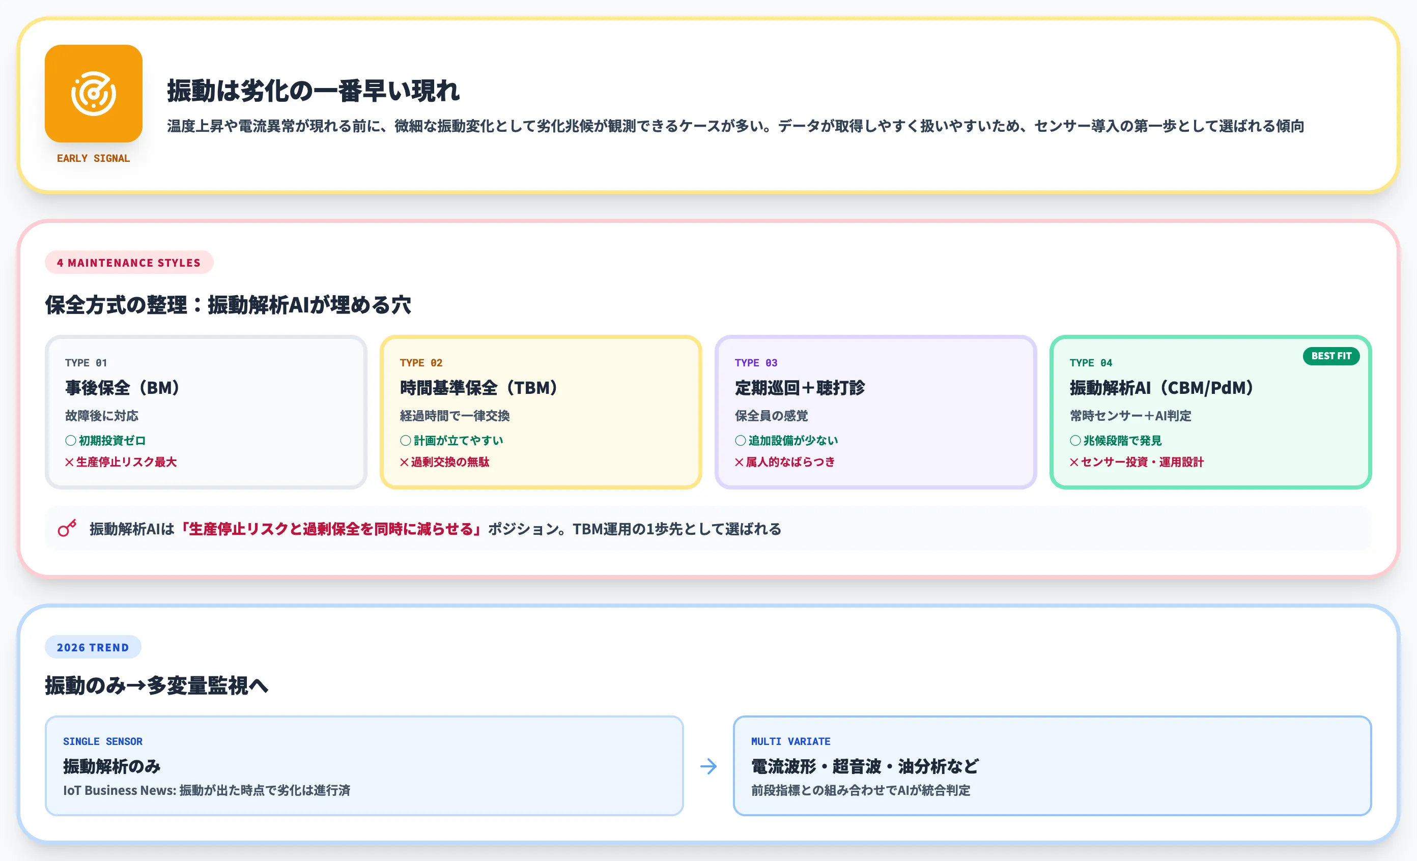Screen dimensions: 1417x861
Task: Click the key icon beside the summary note
Action: 66,528
